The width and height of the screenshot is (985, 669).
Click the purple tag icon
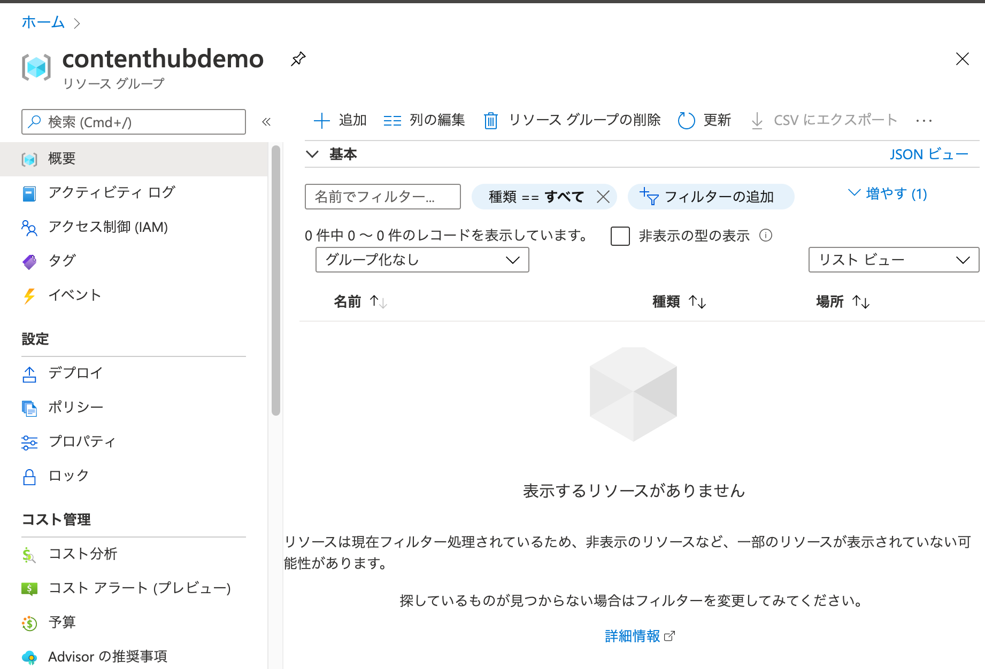point(29,261)
